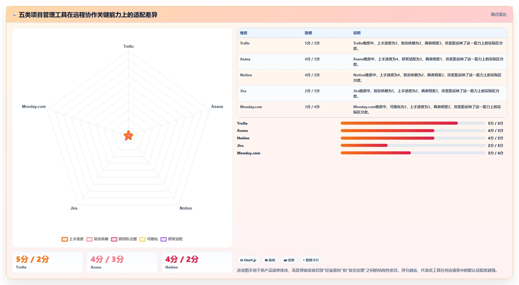
Task: Select the Notion cell in the table
Action: click(x=246, y=75)
